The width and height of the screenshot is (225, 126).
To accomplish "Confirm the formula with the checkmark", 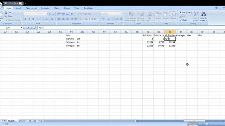I will pos(32,28).
